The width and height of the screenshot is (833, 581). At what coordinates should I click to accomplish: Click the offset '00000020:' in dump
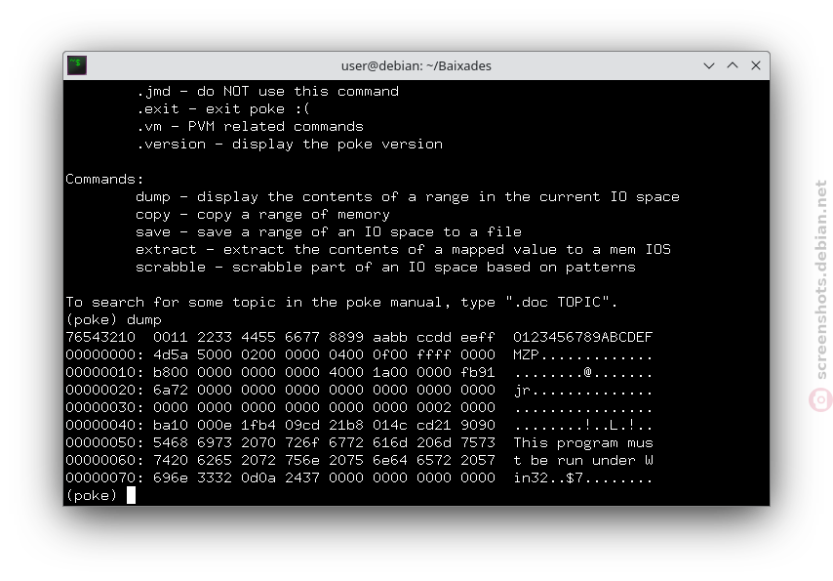(104, 390)
